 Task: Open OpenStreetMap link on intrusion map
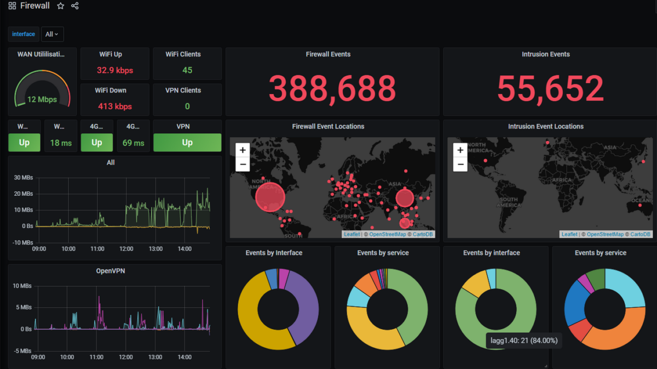click(605, 234)
